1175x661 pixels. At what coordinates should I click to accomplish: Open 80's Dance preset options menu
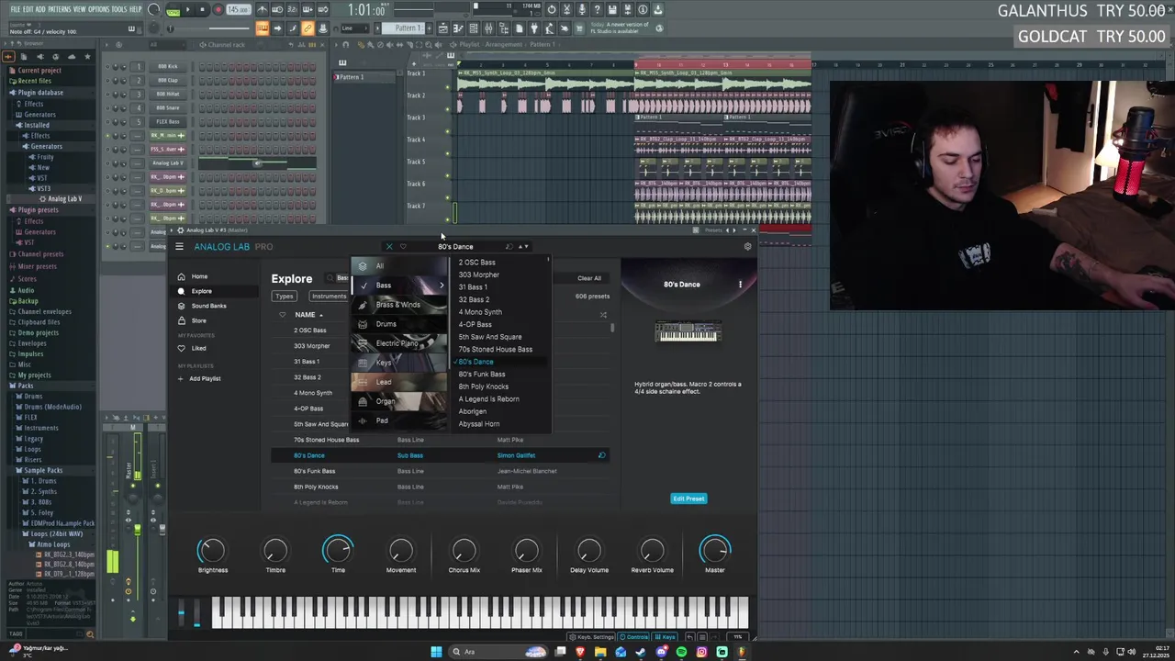coord(740,285)
